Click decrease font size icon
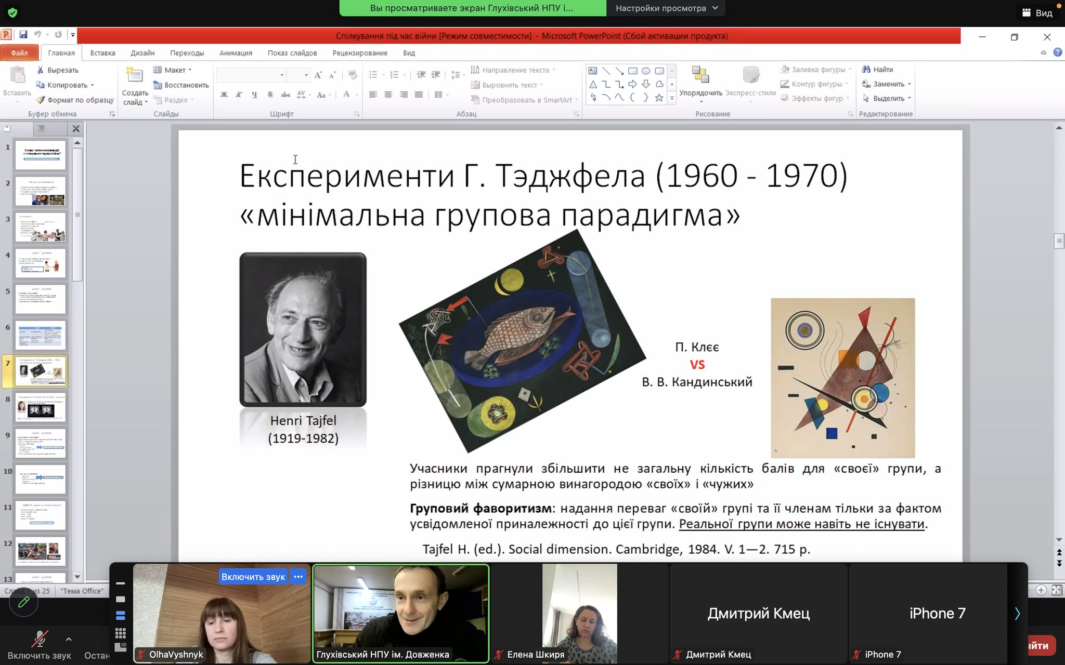The width and height of the screenshot is (1065, 665). tap(333, 75)
